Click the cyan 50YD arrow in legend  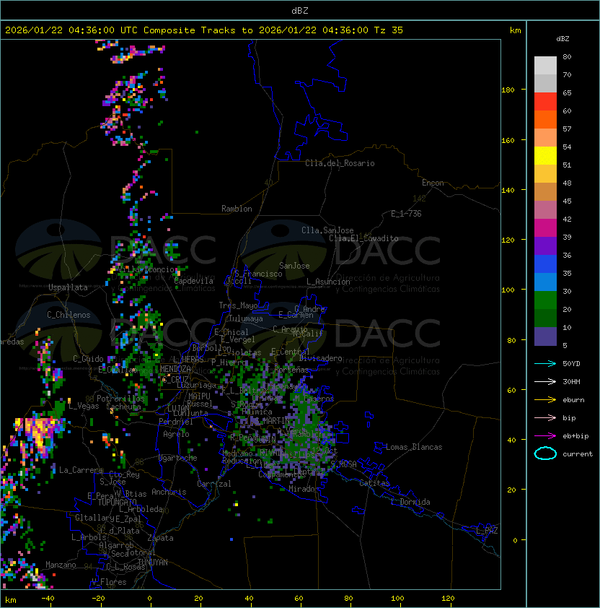545,364
